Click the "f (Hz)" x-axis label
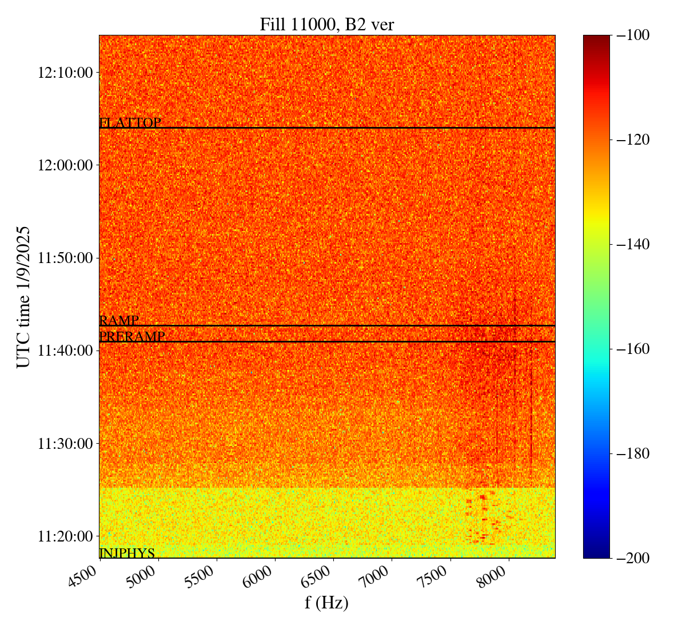Image resolution: width=686 pixels, height=629 pixels. coord(326,603)
